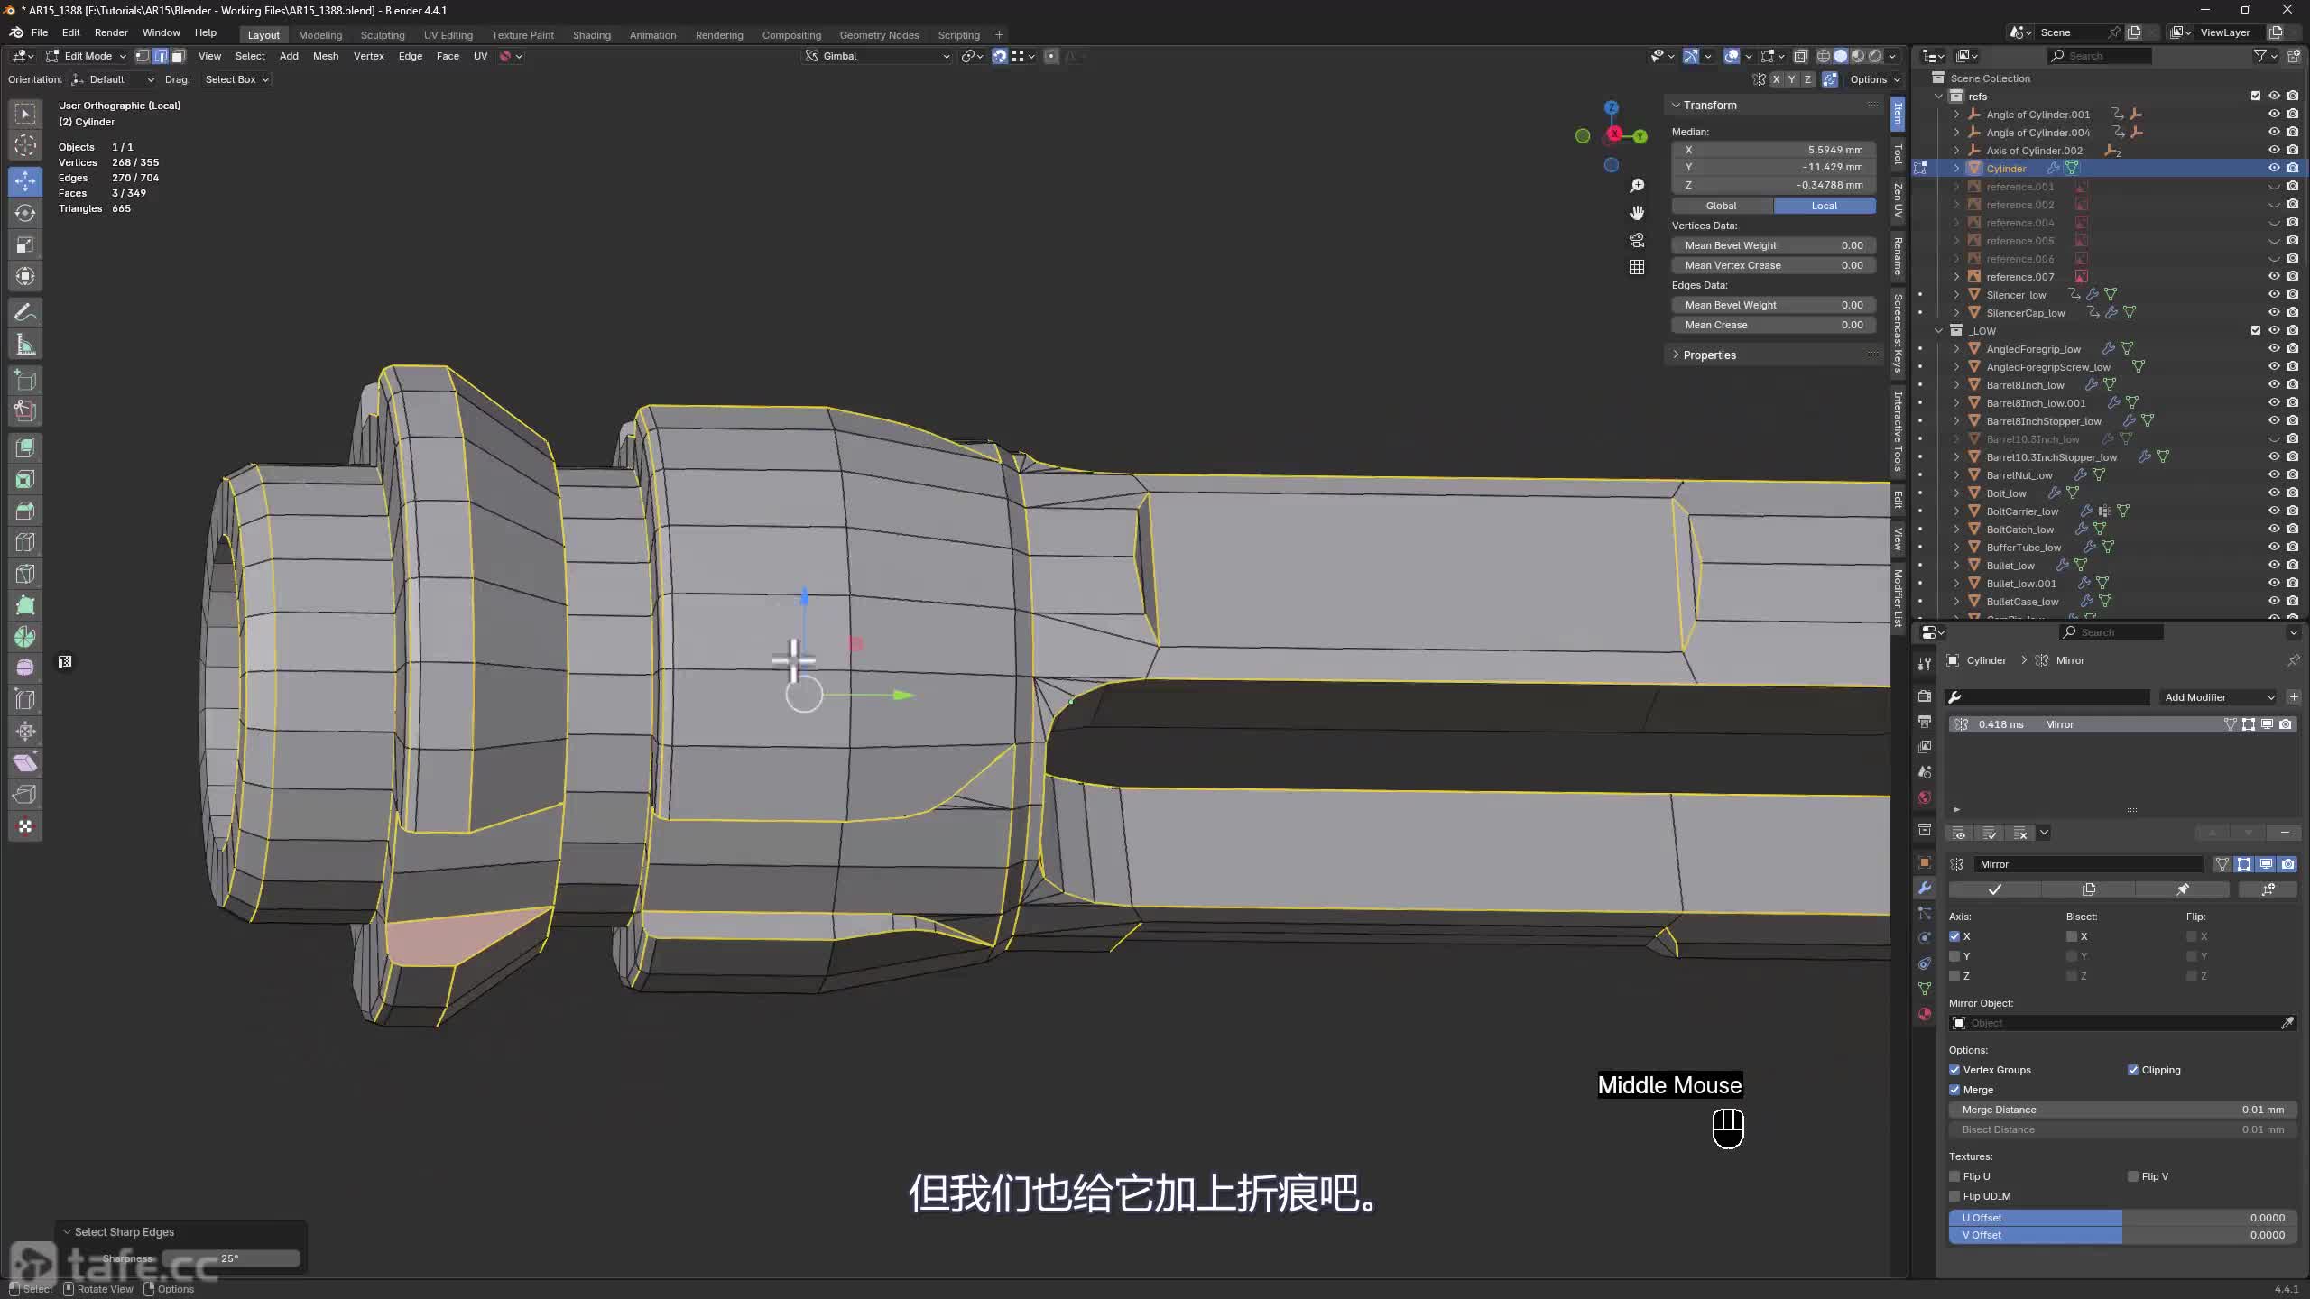
Task: Enable Mirror Axis Y checkbox
Action: click(1954, 956)
